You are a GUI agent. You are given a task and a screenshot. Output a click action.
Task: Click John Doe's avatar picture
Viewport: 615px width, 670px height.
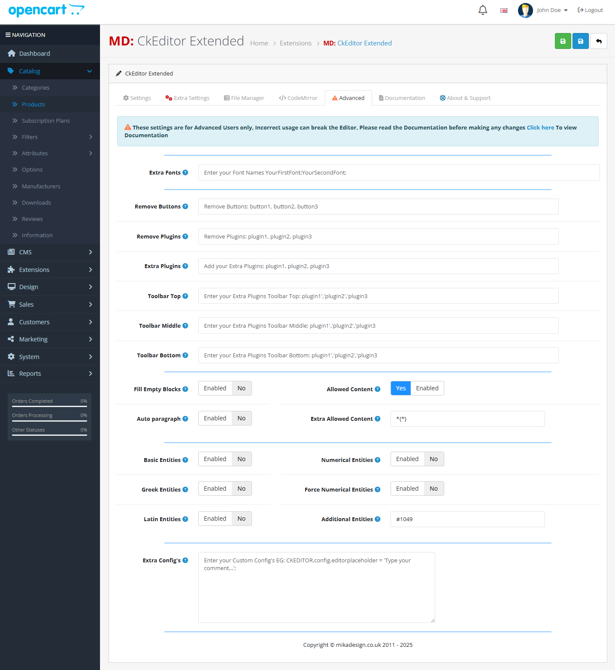click(525, 10)
